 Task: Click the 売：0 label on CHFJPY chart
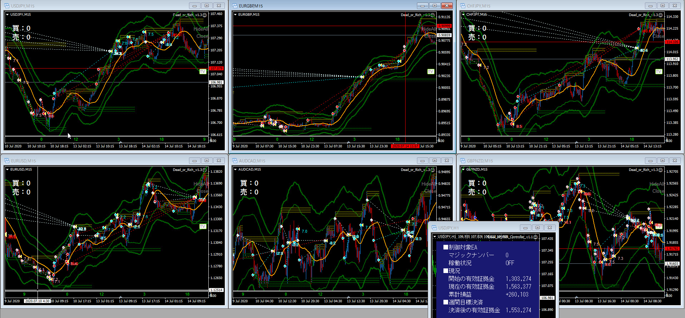click(x=477, y=37)
